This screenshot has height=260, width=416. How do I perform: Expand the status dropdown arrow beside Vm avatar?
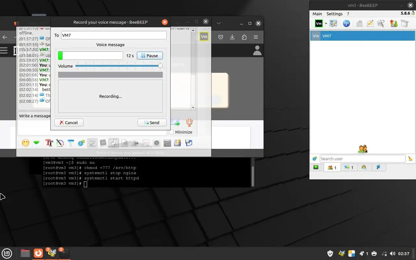click(x=326, y=24)
